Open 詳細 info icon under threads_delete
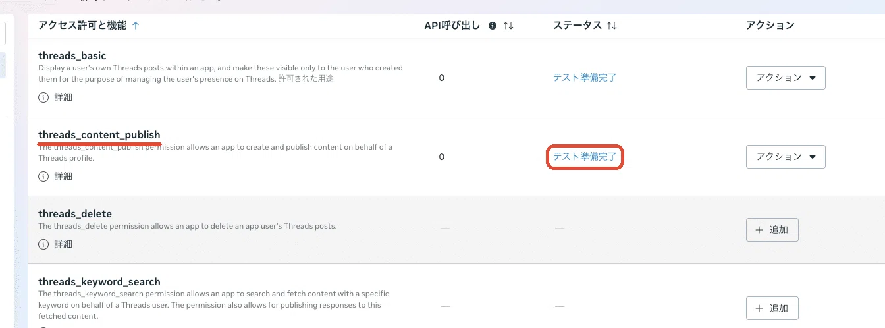885x328 pixels. tap(44, 244)
